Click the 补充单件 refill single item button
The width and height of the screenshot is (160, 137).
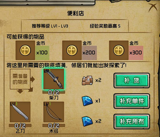(132, 101)
